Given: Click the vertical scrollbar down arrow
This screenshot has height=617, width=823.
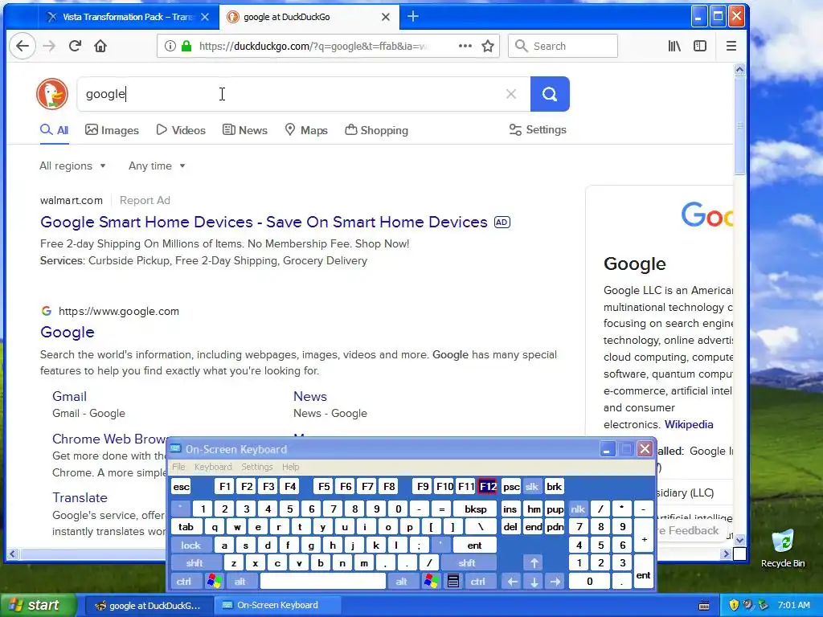Looking at the screenshot, I should point(739,539).
